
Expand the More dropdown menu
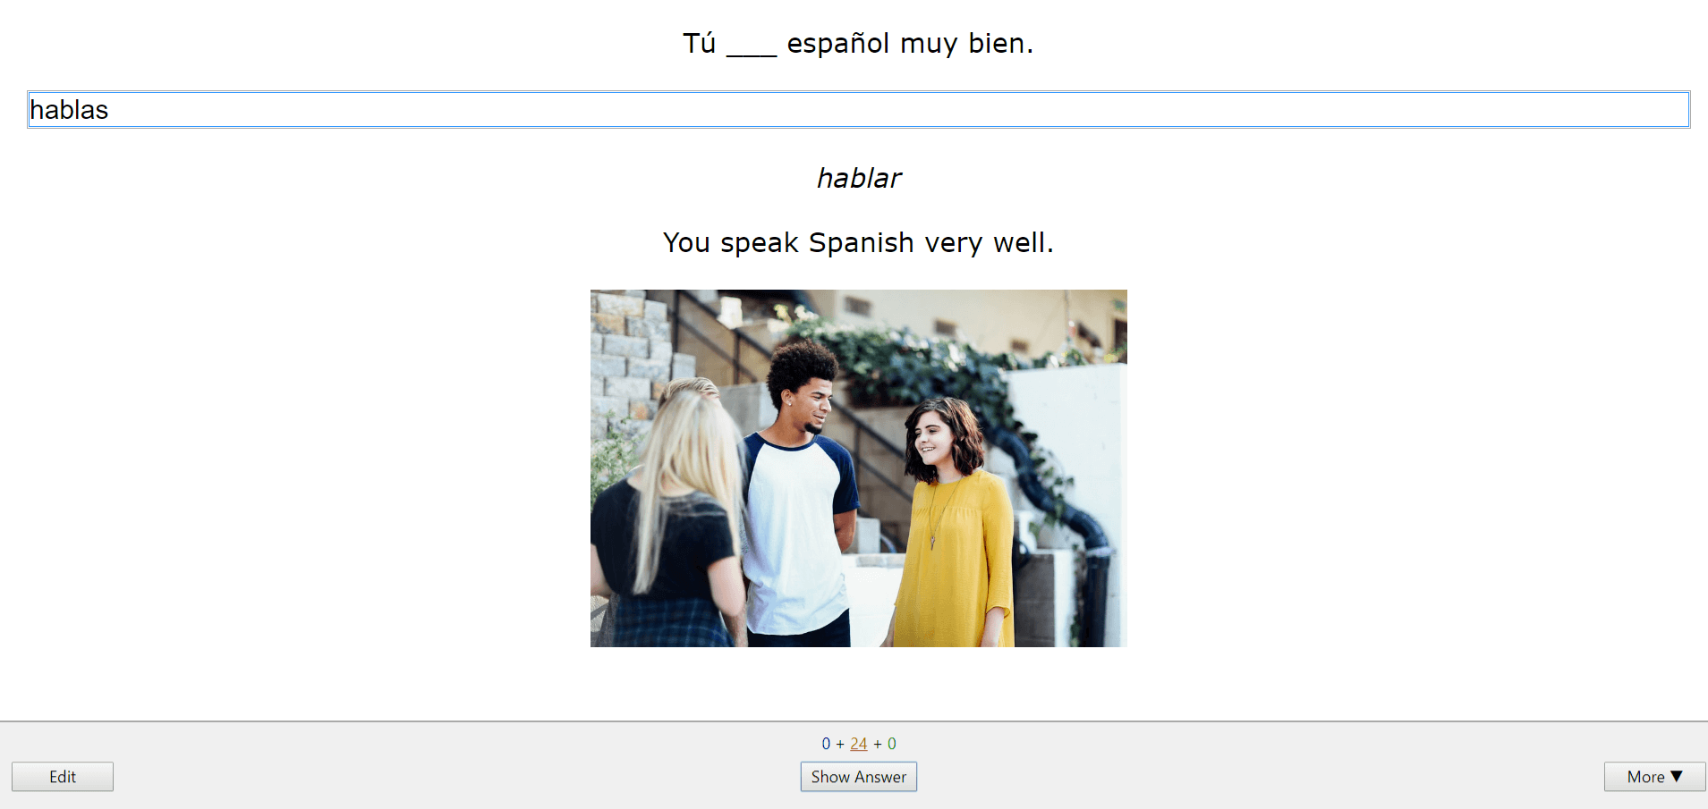pyautogui.click(x=1654, y=777)
